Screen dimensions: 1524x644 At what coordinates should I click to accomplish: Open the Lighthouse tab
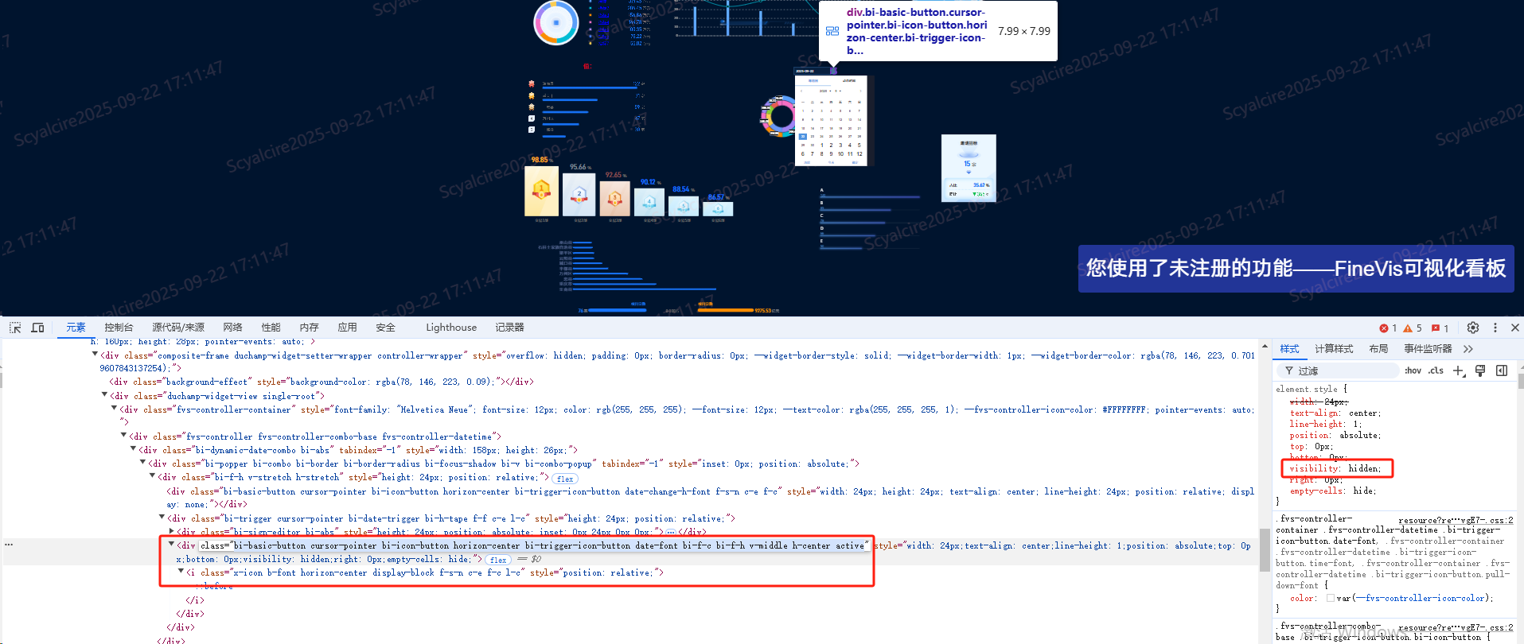450,328
